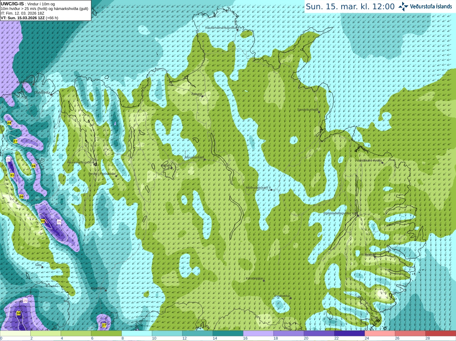456x341 pixels.
Task: Pick the 22–24 m/s dark indigo legend swatch
Action: [349, 334]
